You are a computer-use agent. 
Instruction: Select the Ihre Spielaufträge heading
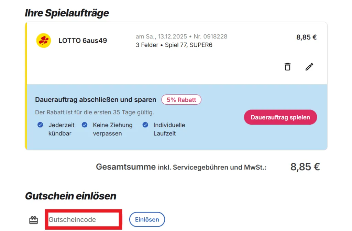point(67,13)
